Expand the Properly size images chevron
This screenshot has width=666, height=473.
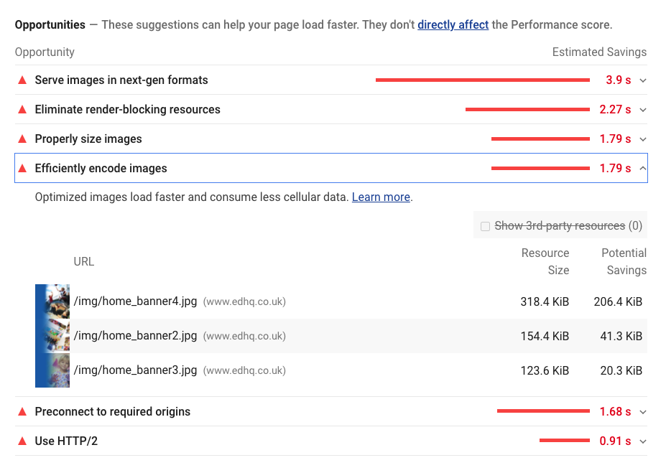(x=643, y=139)
